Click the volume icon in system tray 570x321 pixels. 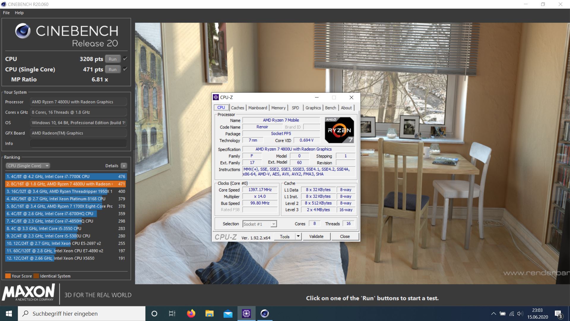pos(520,314)
